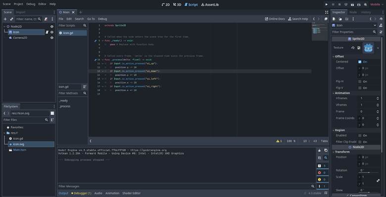Open the Texture property dropdown arrow

378,48
